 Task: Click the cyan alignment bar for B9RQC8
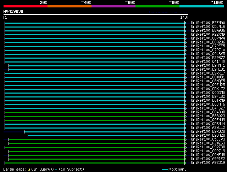pos(105,132)
